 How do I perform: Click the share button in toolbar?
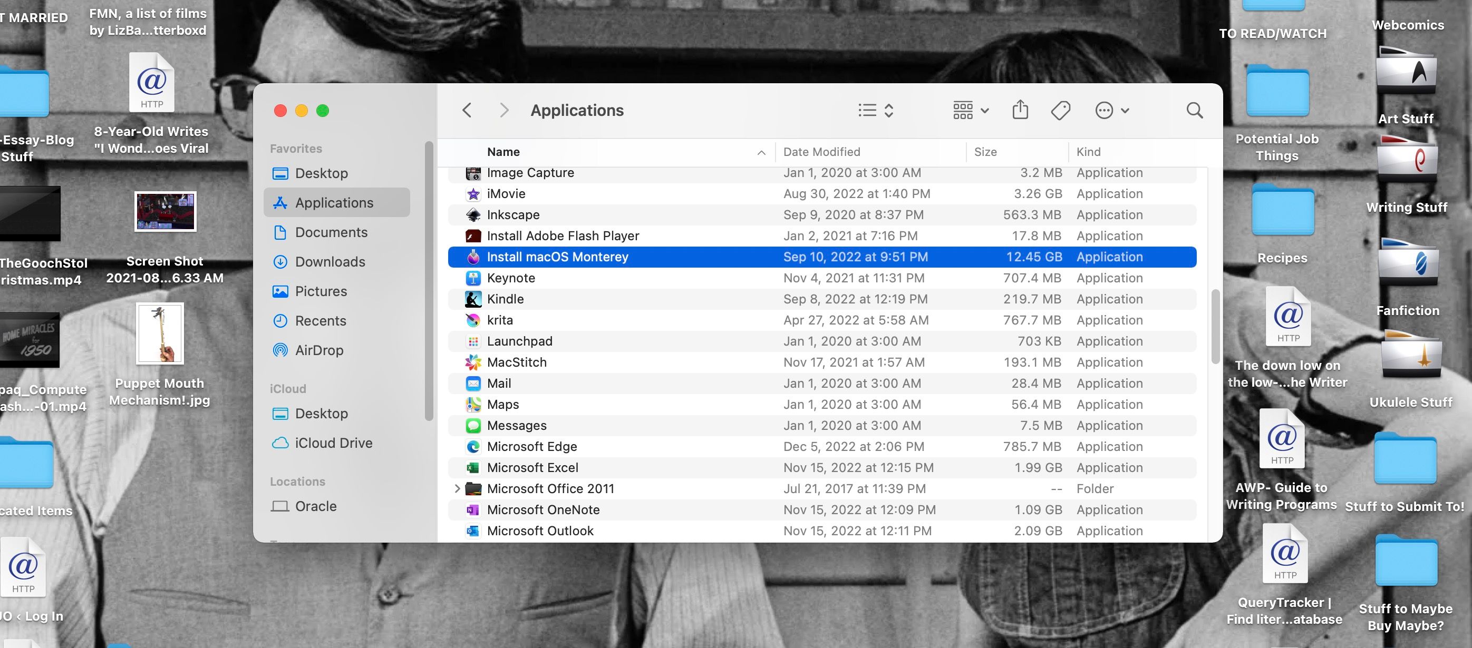1021,111
